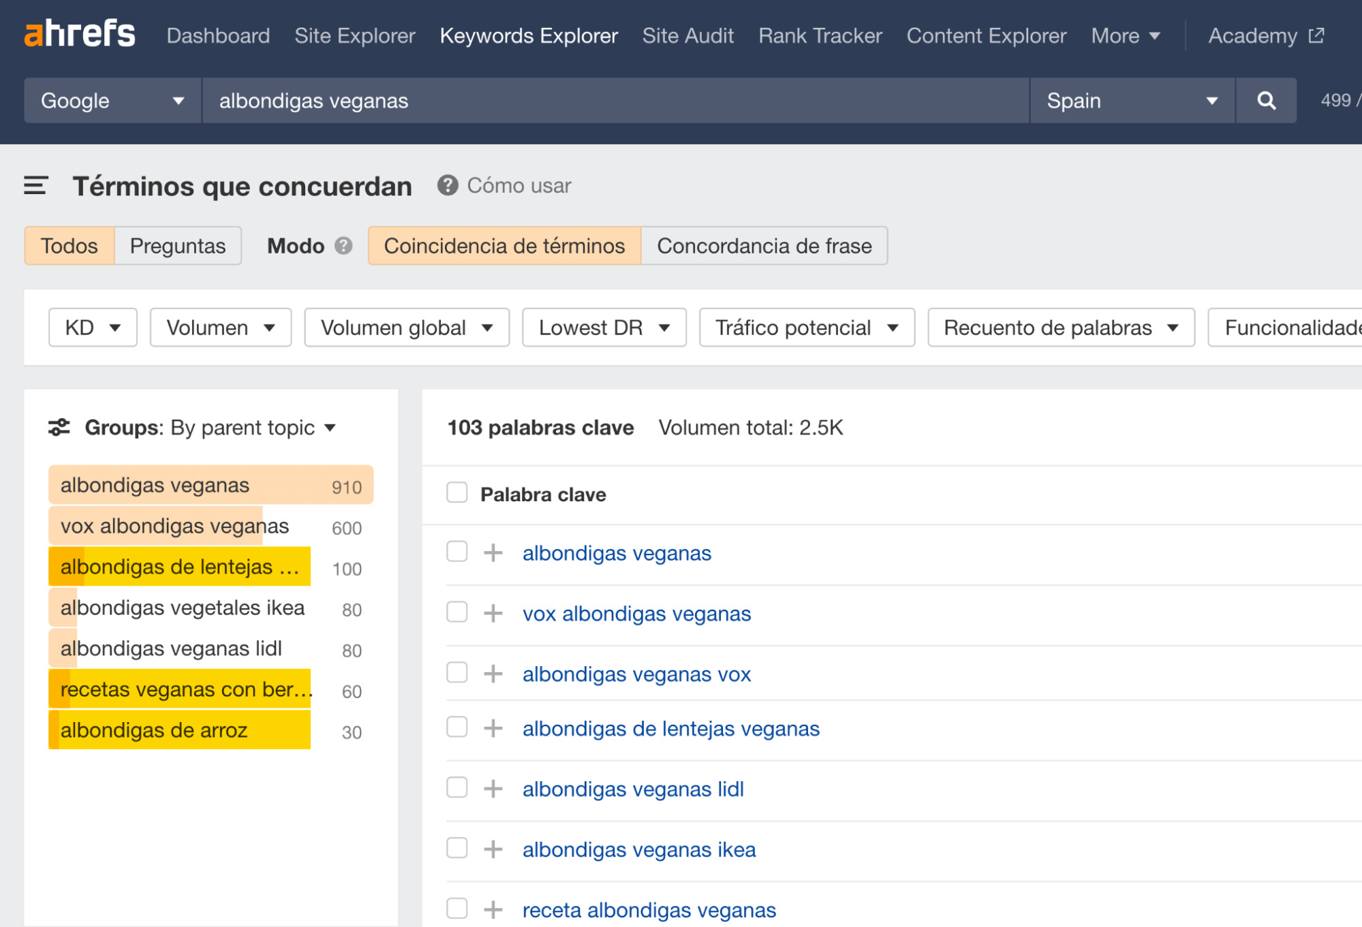Open the albondigas de lentejas veganas keyword

tap(670, 728)
